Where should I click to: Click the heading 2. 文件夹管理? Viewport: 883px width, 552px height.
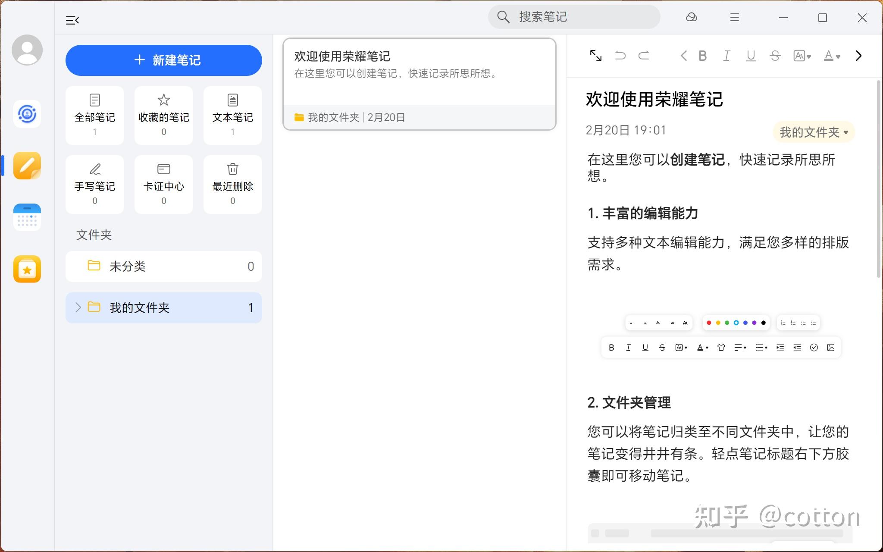click(629, 402)
